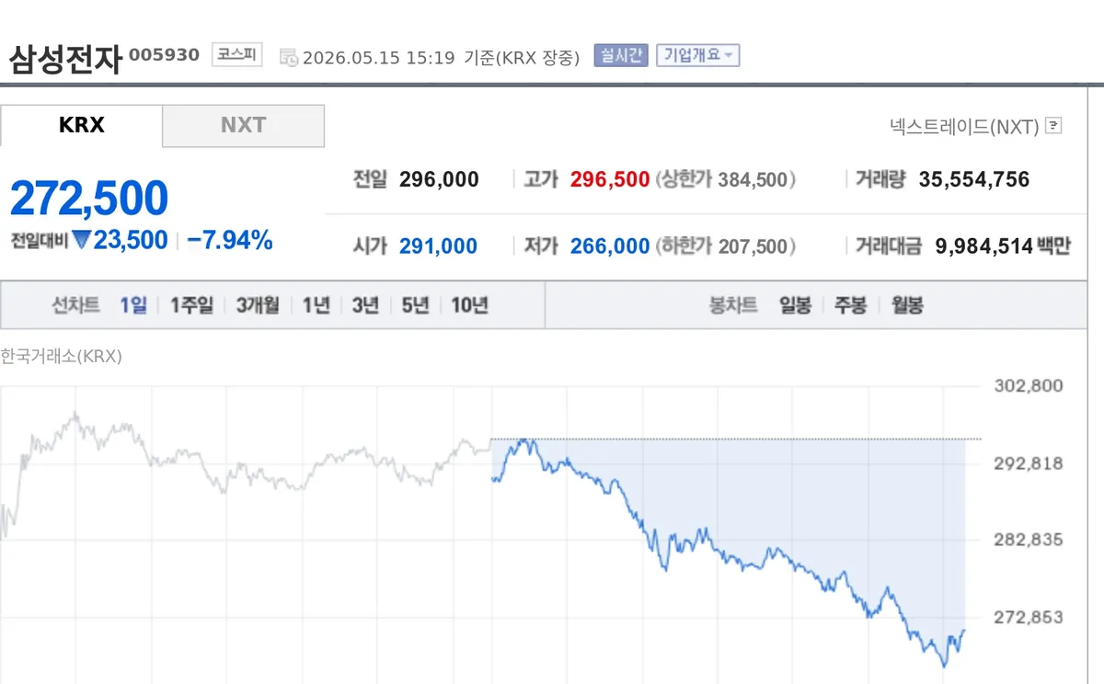Pick the 5년 chart range

[x=415, y=305]
